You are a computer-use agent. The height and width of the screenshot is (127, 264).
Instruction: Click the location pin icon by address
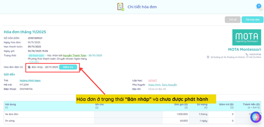[x=208, y=57]
